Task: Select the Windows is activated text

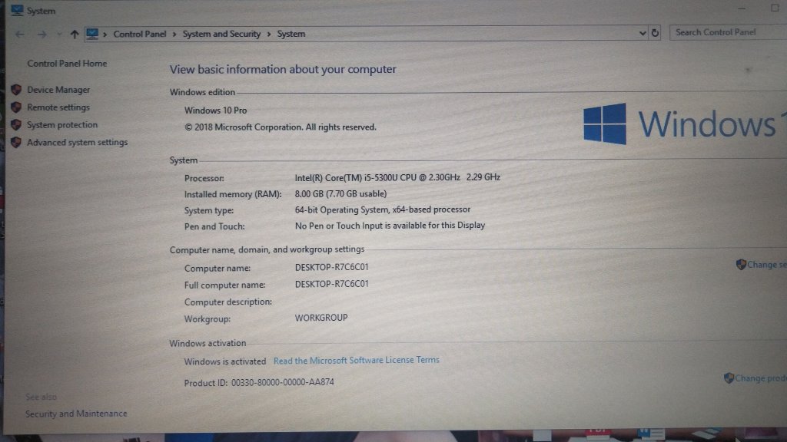Action: click(x=225, y=362)
